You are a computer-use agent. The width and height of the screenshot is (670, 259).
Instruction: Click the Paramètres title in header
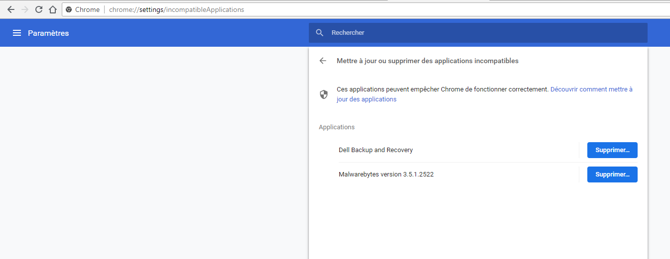point(48,33)
